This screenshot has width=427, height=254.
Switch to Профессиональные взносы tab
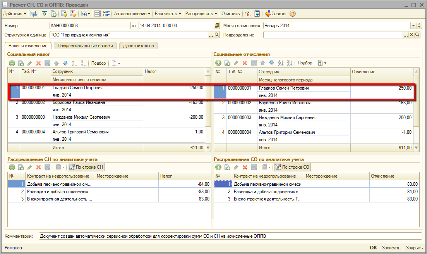[x=85, y=46]
